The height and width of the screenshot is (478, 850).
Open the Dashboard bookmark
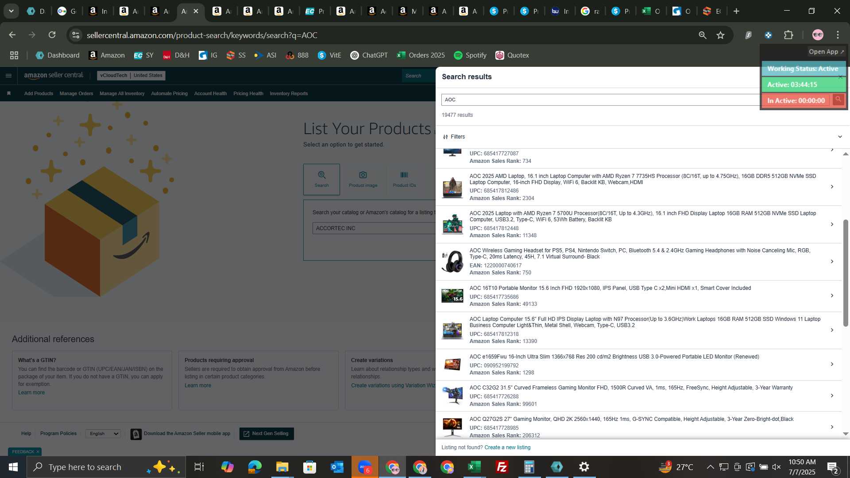pos(58,55)
